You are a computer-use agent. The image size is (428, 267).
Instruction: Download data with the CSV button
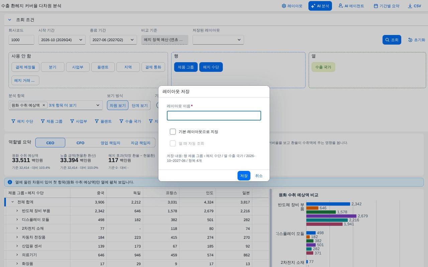[415, 6]
